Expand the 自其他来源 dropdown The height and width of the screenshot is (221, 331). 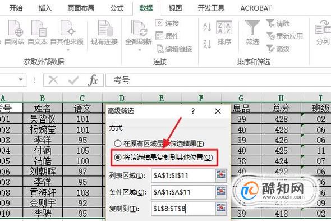point(68,50)
